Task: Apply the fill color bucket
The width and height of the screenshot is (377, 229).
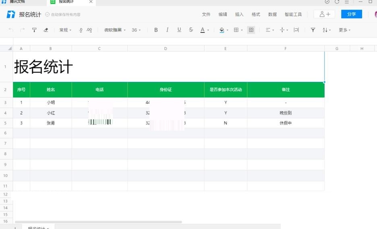Action: 222,30
